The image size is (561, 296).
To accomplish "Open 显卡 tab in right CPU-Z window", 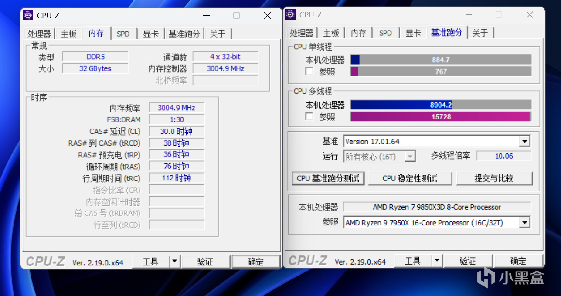I will coord(413,33).
